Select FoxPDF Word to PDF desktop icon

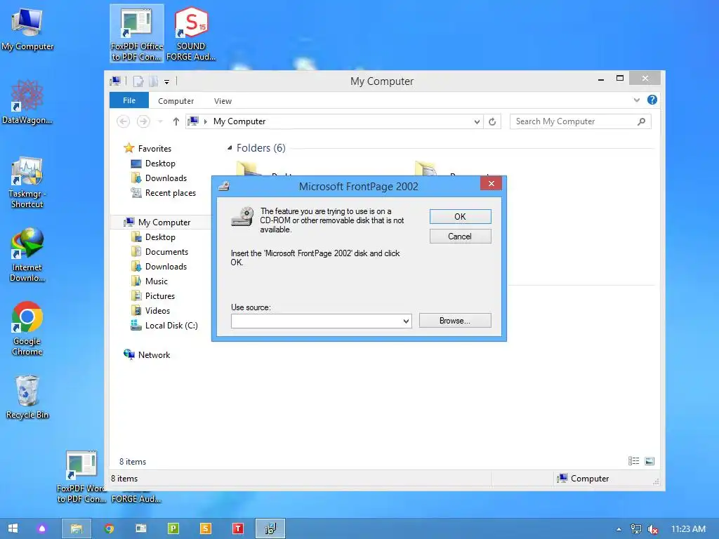click(81, 477)
